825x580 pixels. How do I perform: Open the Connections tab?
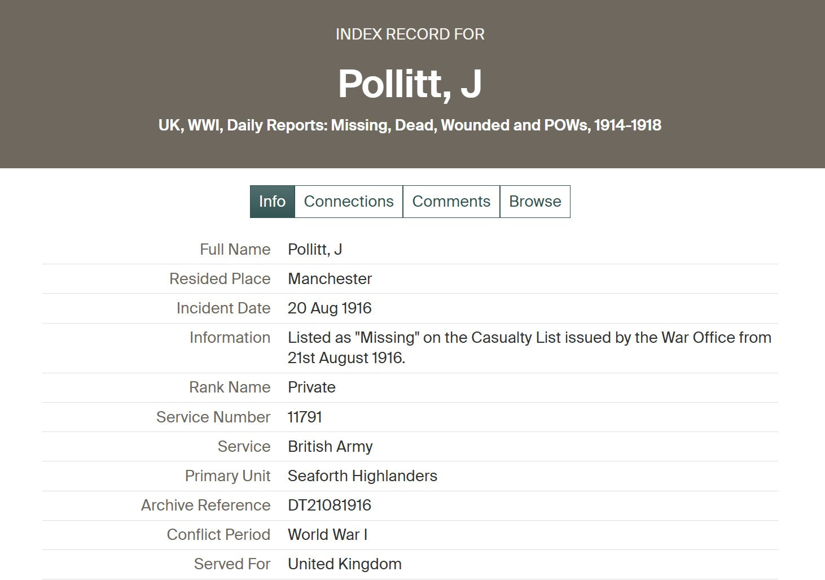tap(349, 202)
